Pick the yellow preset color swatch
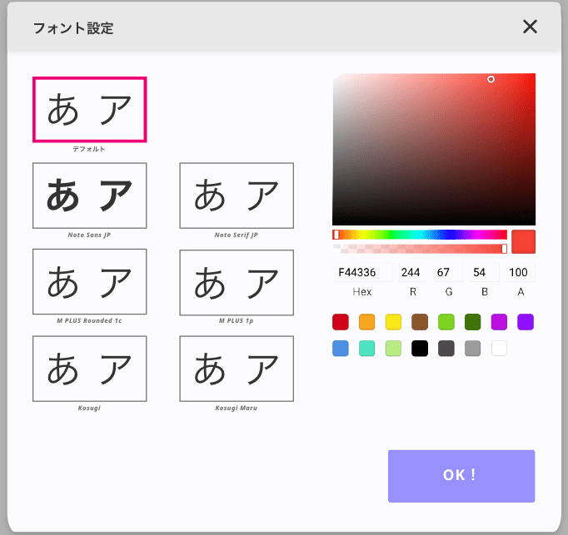This screenshot has height=535, width=568. pyautogui.click(x=393, y=322)
